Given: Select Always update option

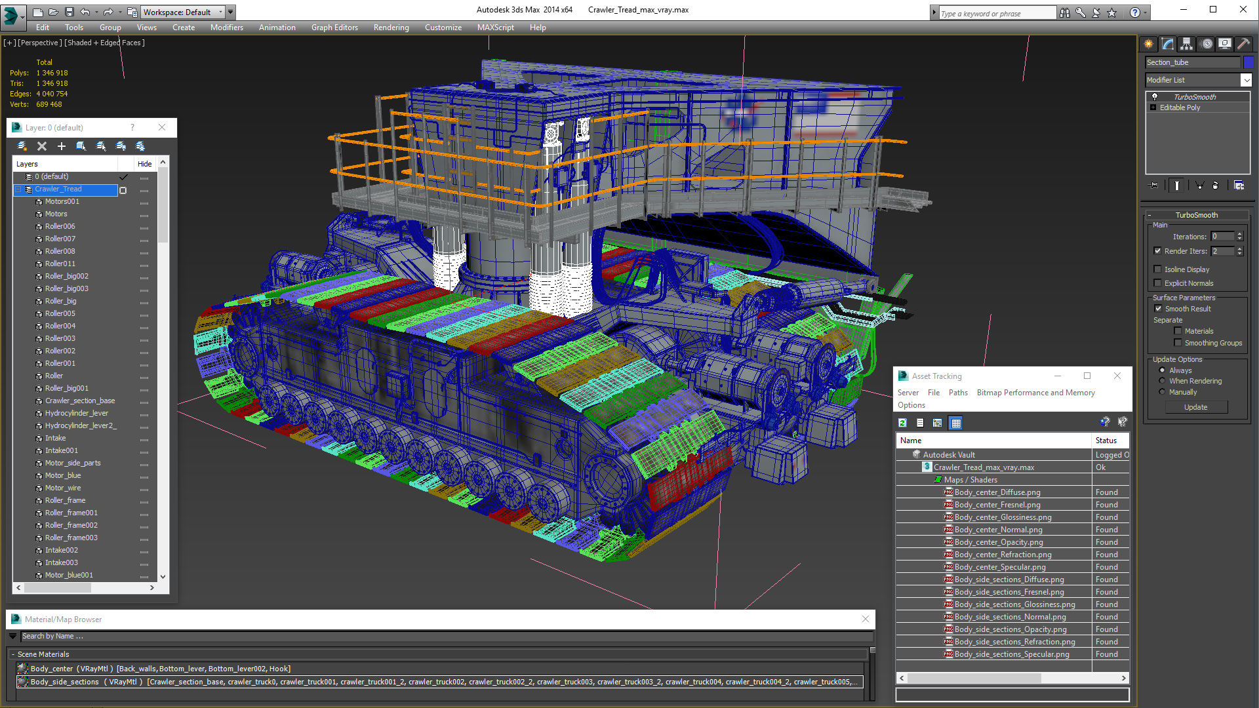Looking at the screenshot, I should click(x=1163, y=370).
